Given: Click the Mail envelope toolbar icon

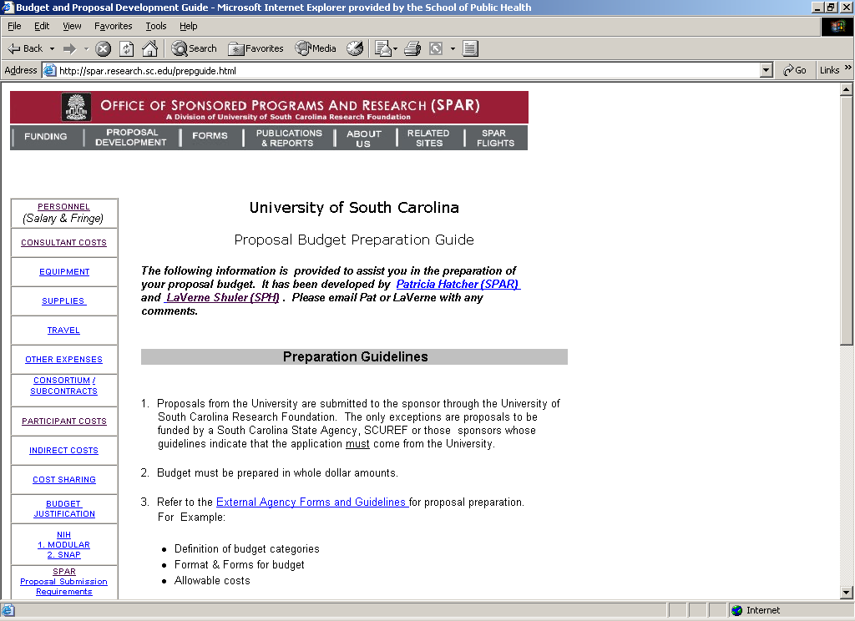Looking at the screenshot, I should (x=383, y=48).
